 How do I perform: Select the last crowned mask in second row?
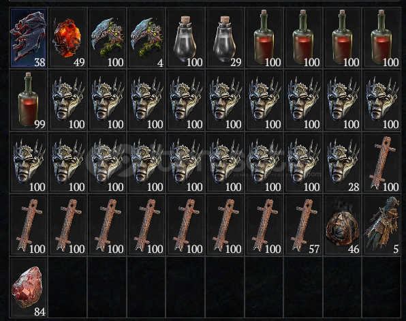(x=382, y=100)
